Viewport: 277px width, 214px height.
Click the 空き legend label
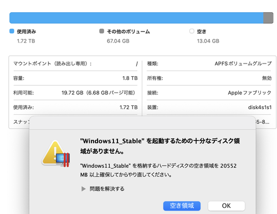click(202, 31)
